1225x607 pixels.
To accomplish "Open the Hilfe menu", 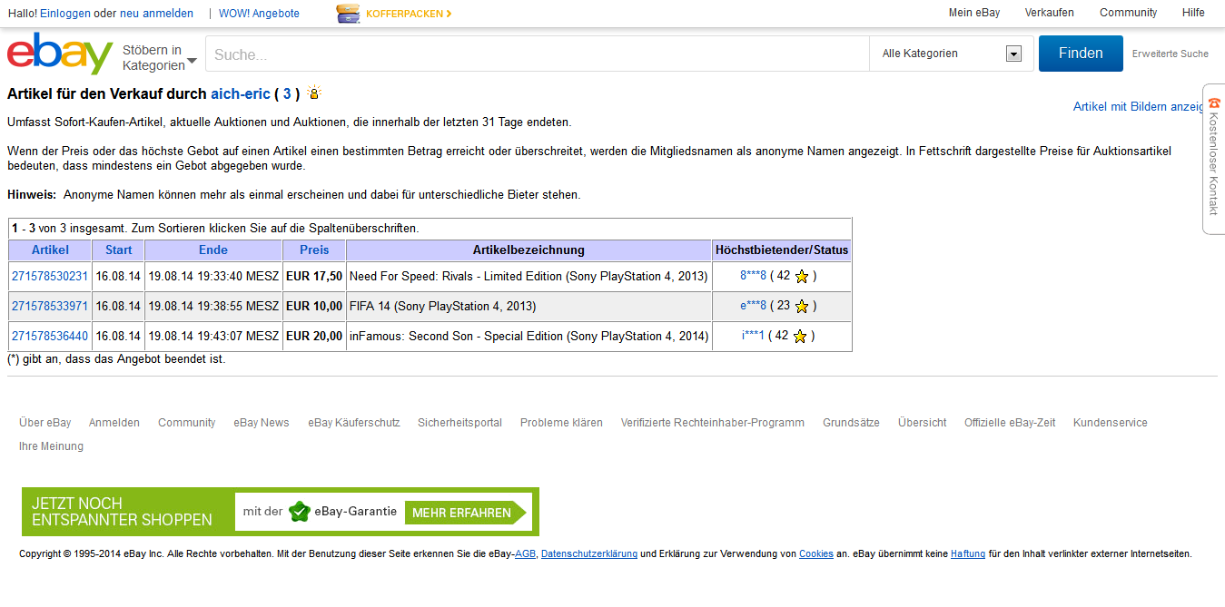I will [1193, 13].
